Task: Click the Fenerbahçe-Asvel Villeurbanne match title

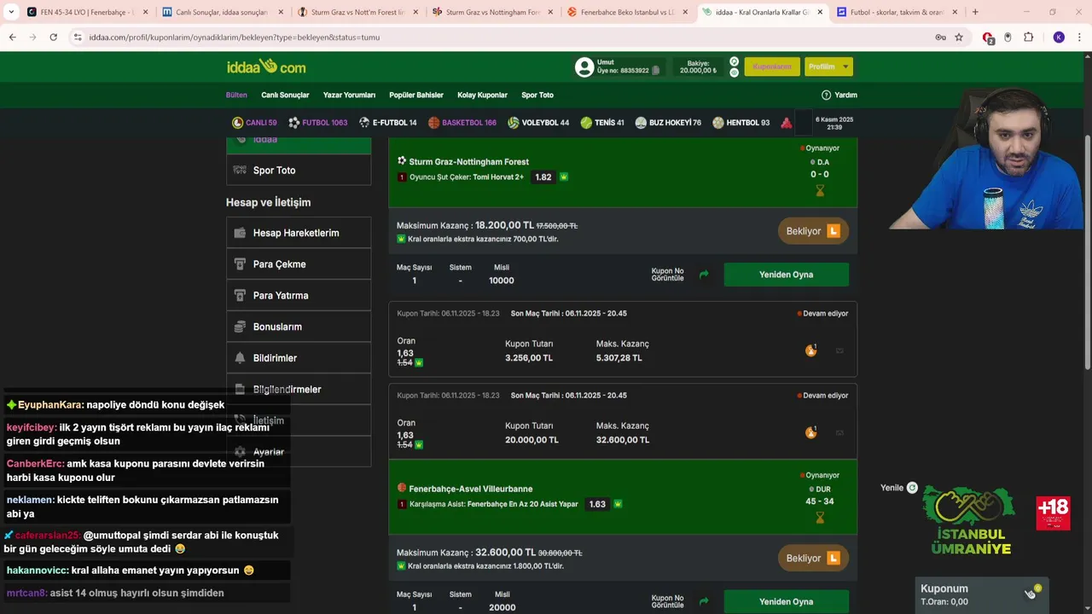Action: [470, 489]
